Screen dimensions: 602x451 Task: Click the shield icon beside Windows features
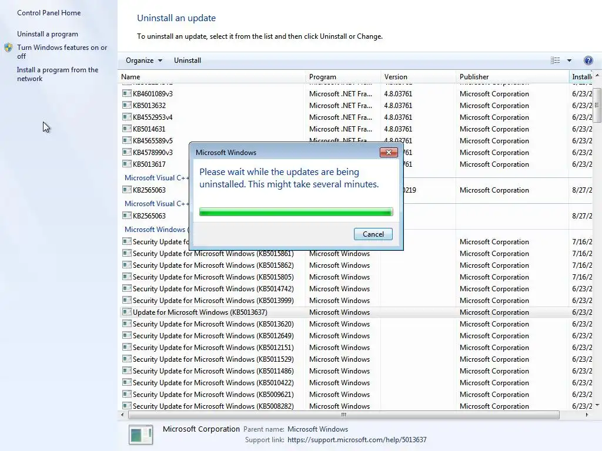(x=8, y=48)
